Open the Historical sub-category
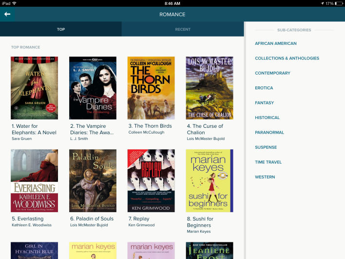The width and height of the screenshot is (345, 259). point(267,118)
